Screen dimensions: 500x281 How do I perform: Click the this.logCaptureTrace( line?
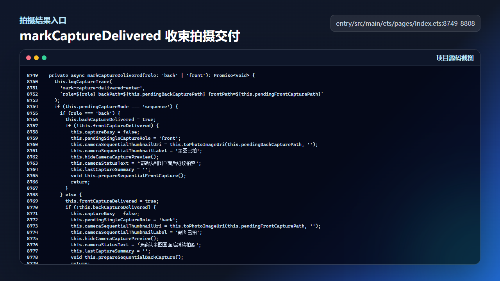point(83,82)
